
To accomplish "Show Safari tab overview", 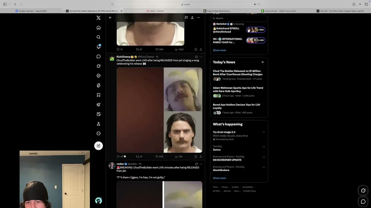I will (366, 4).
